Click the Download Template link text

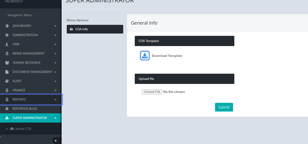tap(167, 56)
